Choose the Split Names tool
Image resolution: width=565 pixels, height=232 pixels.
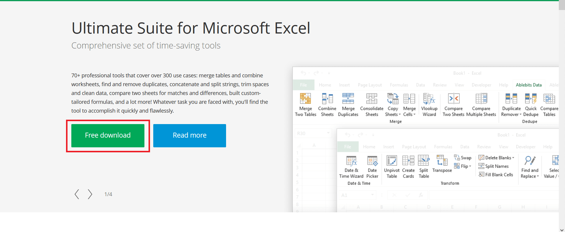[493, 166]
